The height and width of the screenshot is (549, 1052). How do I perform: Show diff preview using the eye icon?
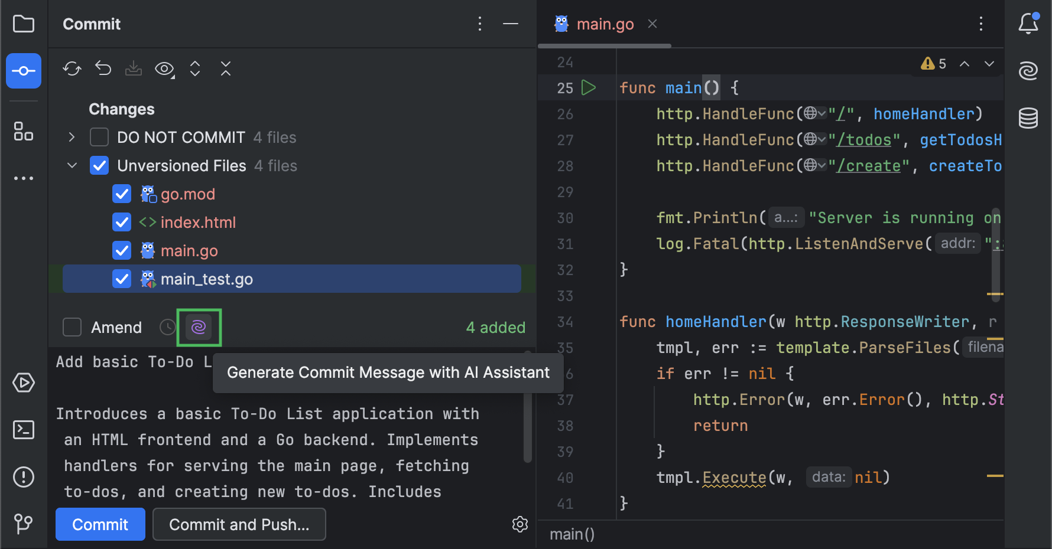pos(164,69)
